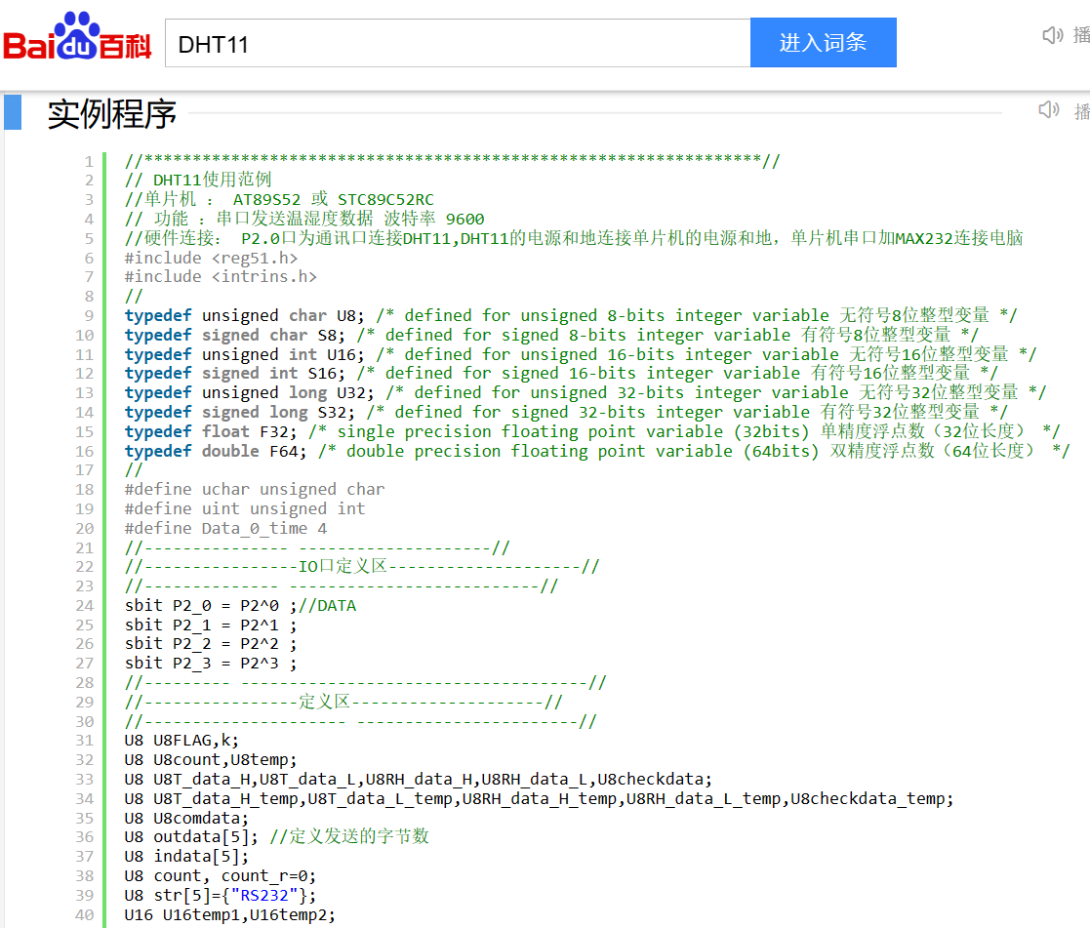This screenshot has height=928, width=1090.
Task: Click 'sbit P2_2 = P2^2 ;' line
Action: (x=211, y=644)
